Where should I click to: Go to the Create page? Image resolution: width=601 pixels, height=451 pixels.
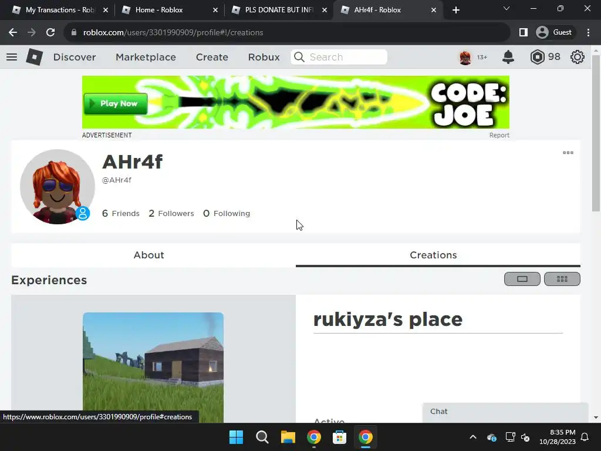coord(212,57)
